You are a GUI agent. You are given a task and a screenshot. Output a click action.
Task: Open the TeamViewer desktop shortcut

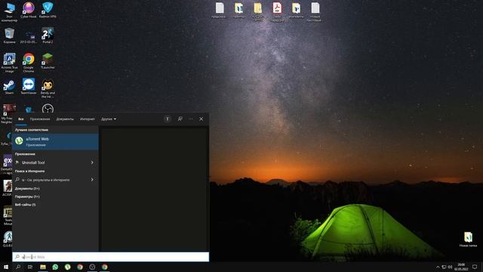tap(29, 86)
